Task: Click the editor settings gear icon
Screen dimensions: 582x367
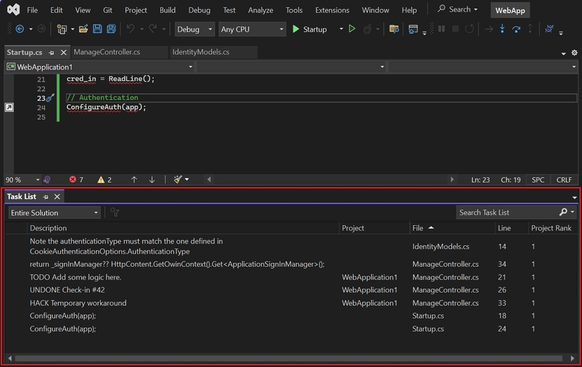Action: coord(574,52)
